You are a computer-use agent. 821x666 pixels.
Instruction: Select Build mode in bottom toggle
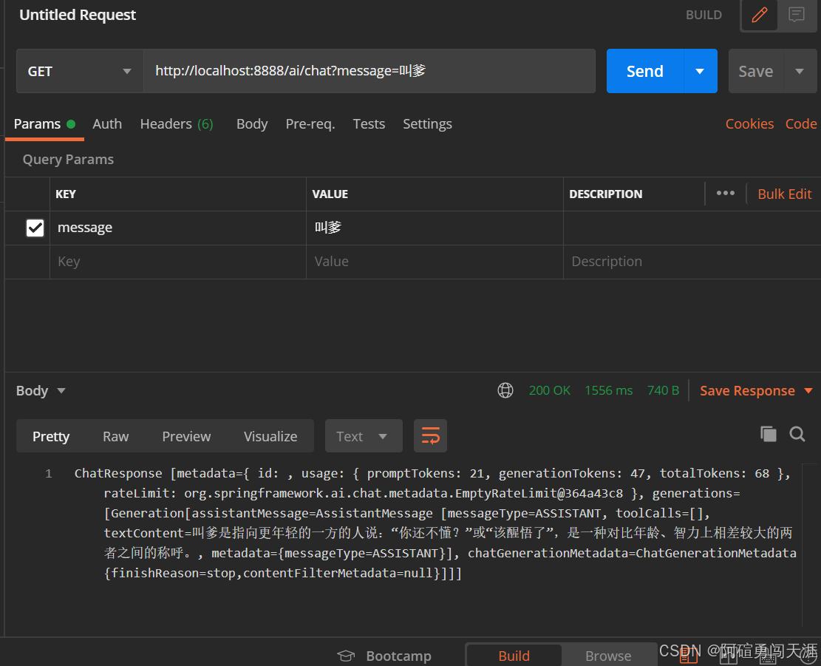(x=514, y=656)
